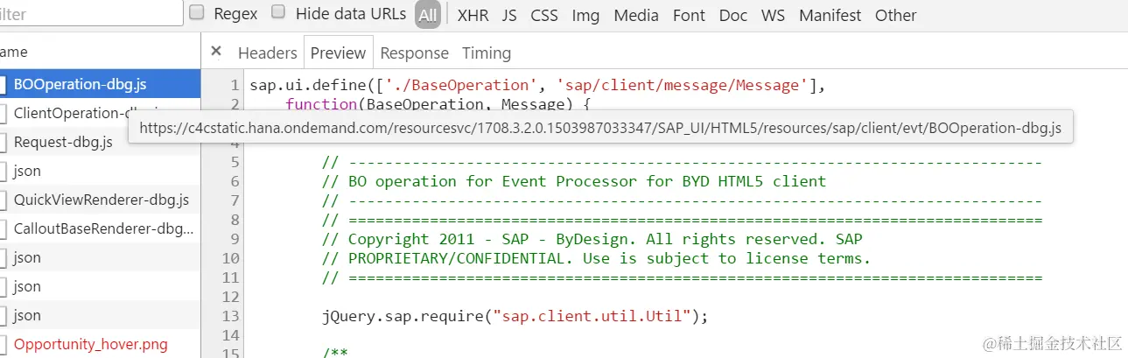
Task: Select the json request directly above Opportunity_hover.png
Action: click(x=100, y=315)
